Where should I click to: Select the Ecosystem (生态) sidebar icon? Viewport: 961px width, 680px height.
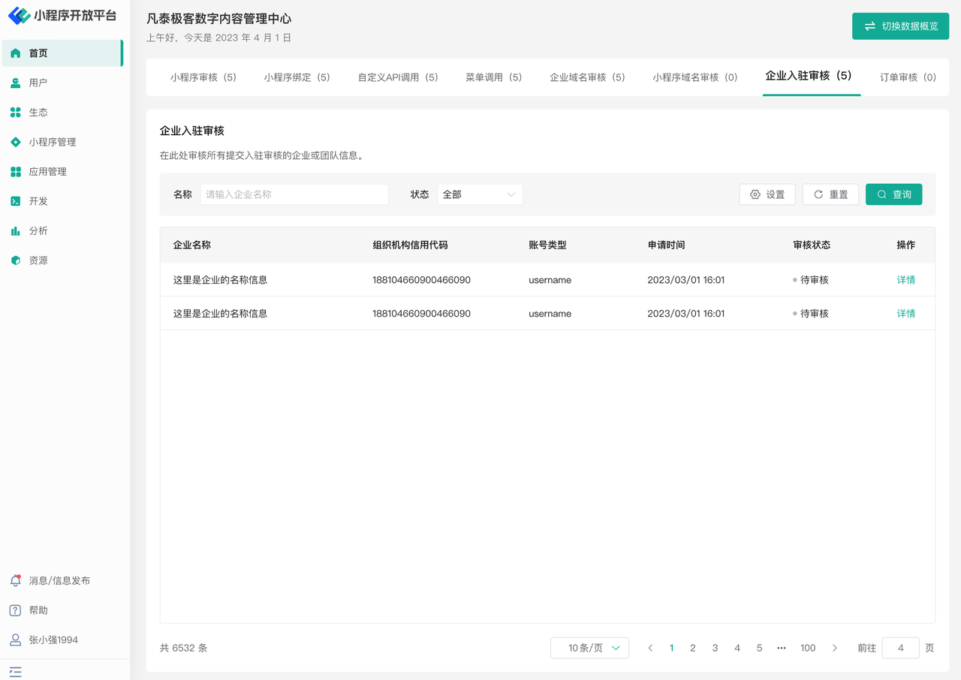tap(16, 113)
